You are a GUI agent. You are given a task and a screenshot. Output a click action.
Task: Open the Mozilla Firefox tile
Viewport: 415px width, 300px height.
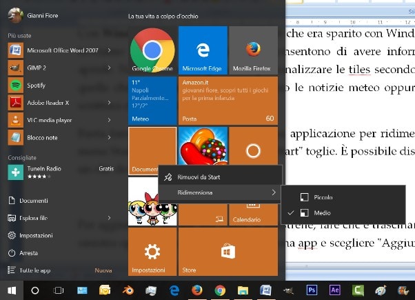click(253, 50)
